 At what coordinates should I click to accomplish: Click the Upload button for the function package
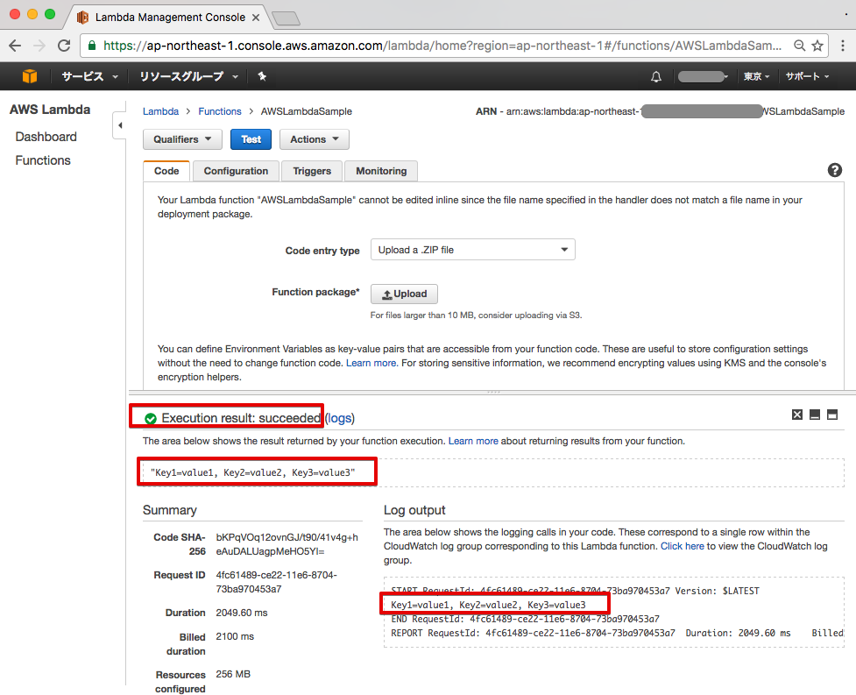[403, 294]
